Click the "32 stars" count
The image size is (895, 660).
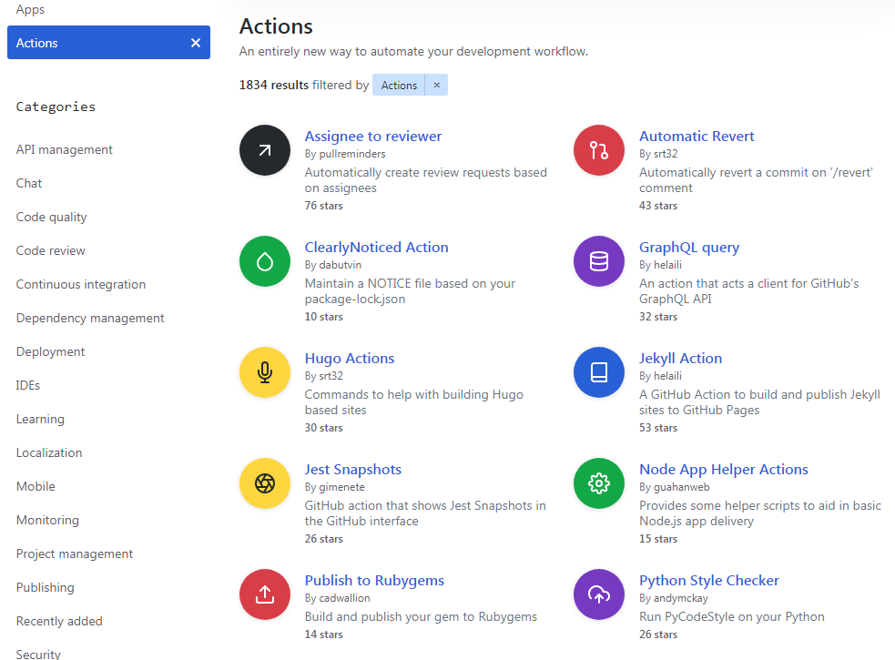658,317
